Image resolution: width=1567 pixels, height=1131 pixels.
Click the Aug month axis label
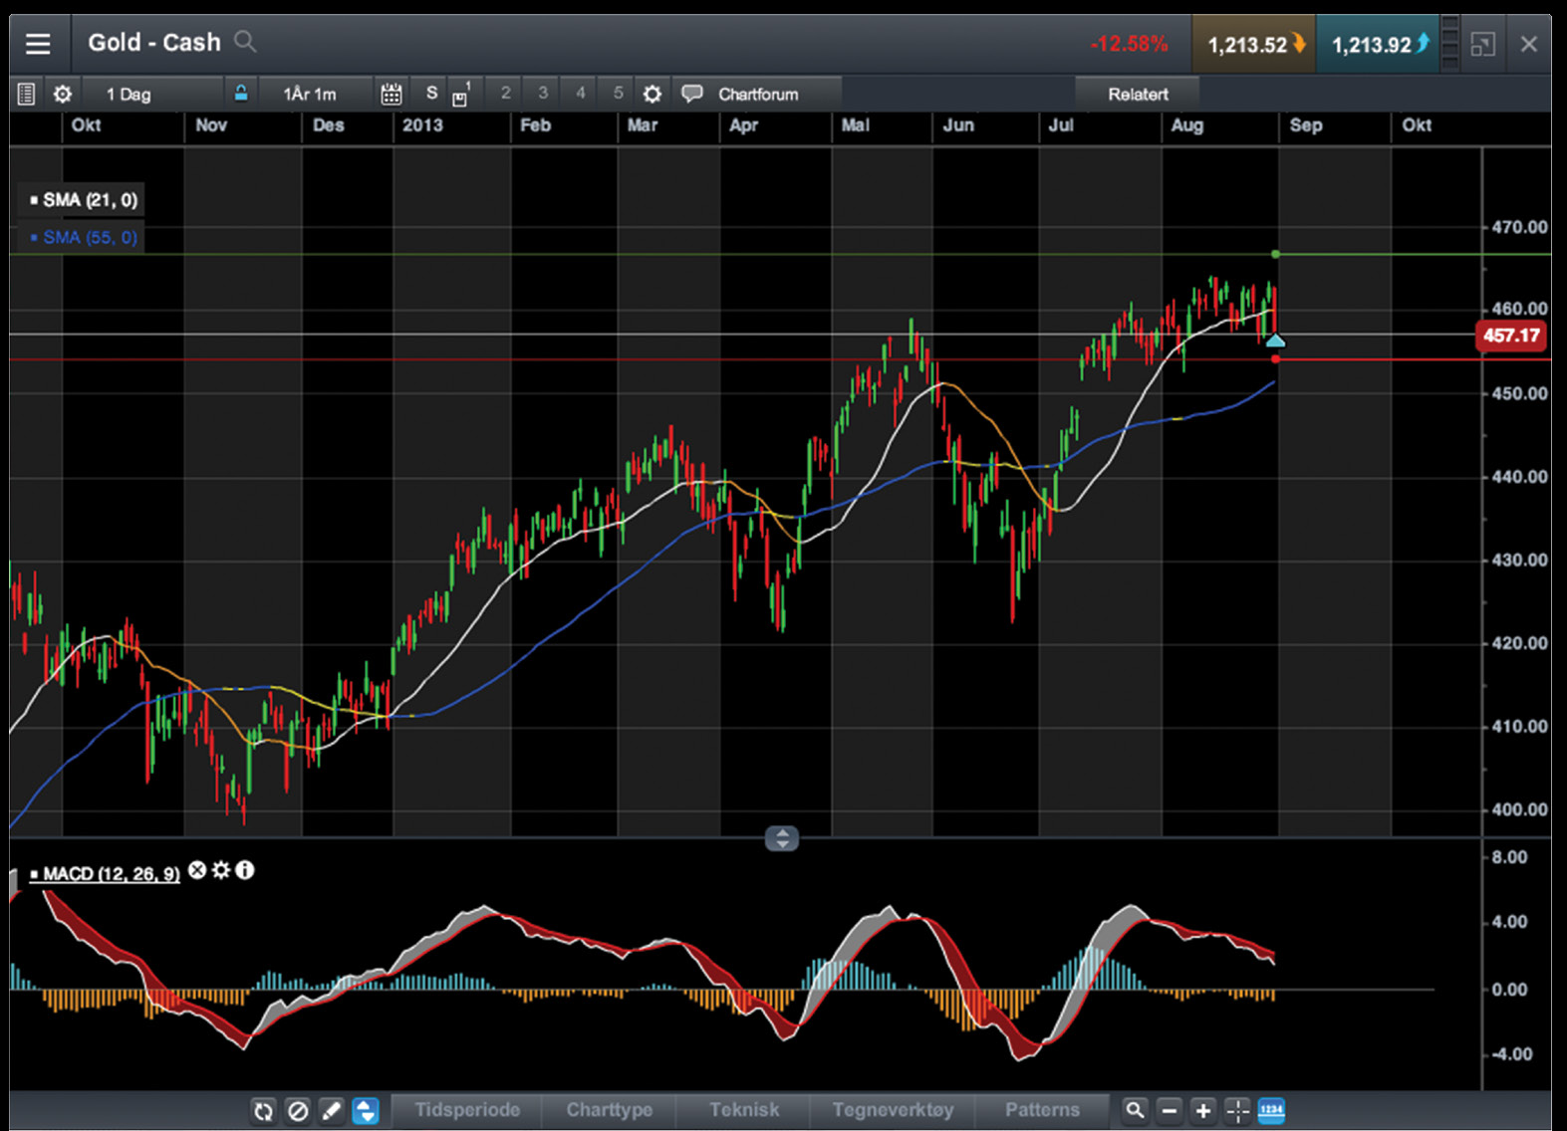click(1186, 125)
